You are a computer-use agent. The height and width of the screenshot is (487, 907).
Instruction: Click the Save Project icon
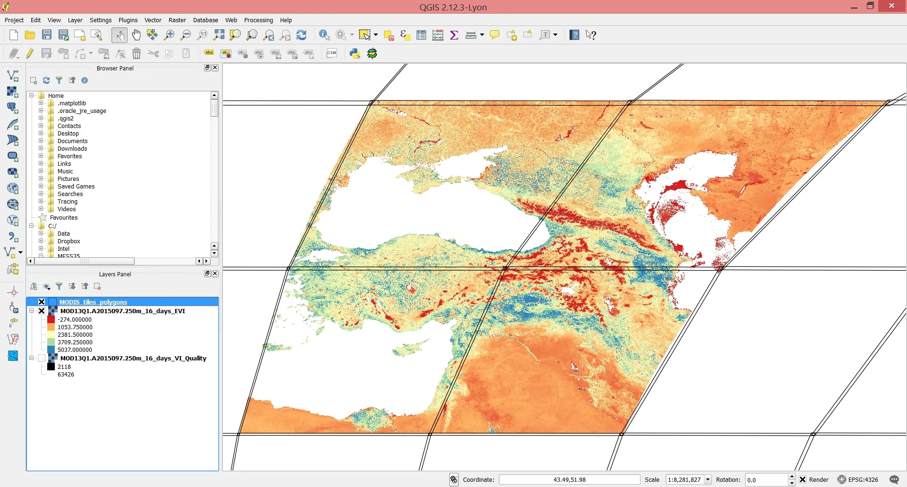tap(47, 35)
